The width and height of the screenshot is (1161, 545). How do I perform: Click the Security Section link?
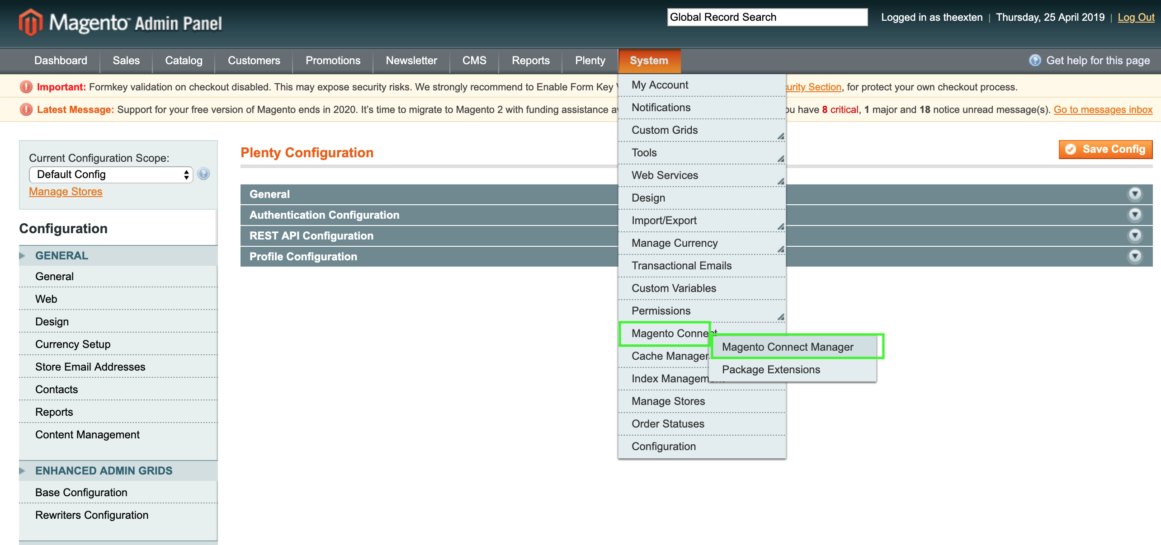(x=814, y=87)
